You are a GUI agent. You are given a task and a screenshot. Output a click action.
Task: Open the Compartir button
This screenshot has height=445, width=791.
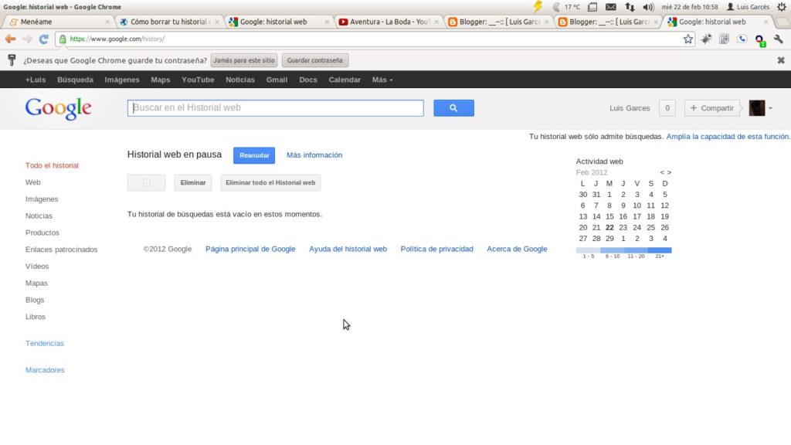(x=711, y=108)
